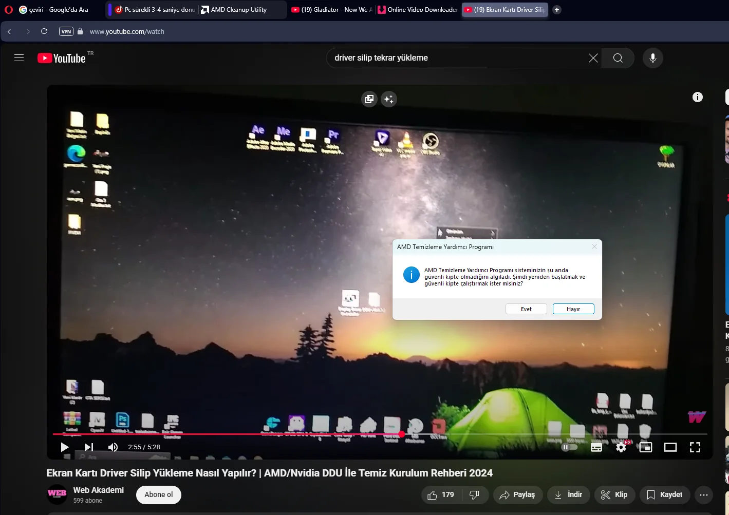Switch to the miniplayer
The height and width of the screenshot is (515, 729).
[646, 447]
